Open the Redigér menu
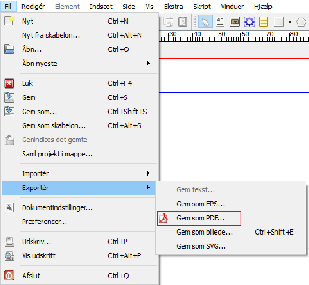The image size is (309, 285). (x=33, y=7)
